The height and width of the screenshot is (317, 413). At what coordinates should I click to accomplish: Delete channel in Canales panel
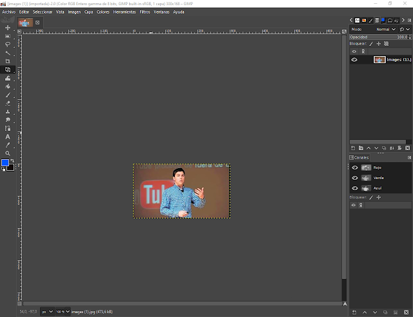click(x=406, y=312)
